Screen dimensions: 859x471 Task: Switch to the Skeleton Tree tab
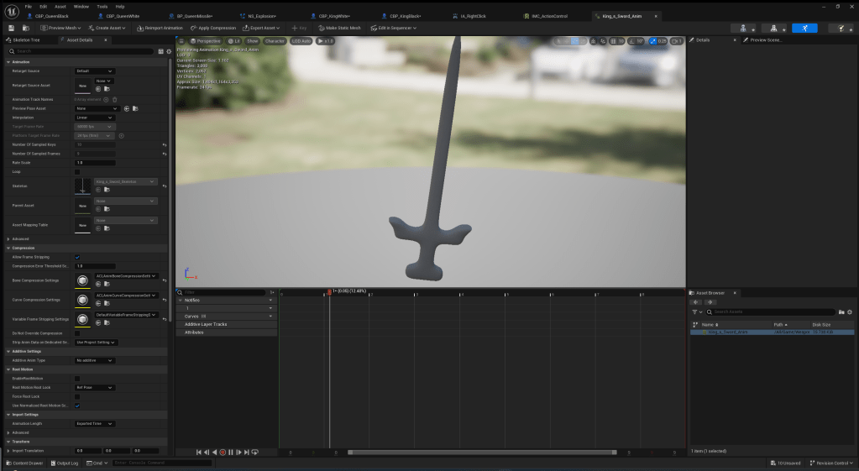tap(28, 39)
